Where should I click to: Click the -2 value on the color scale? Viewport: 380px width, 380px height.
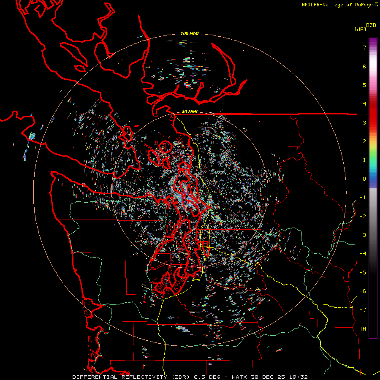click(363, 217)
